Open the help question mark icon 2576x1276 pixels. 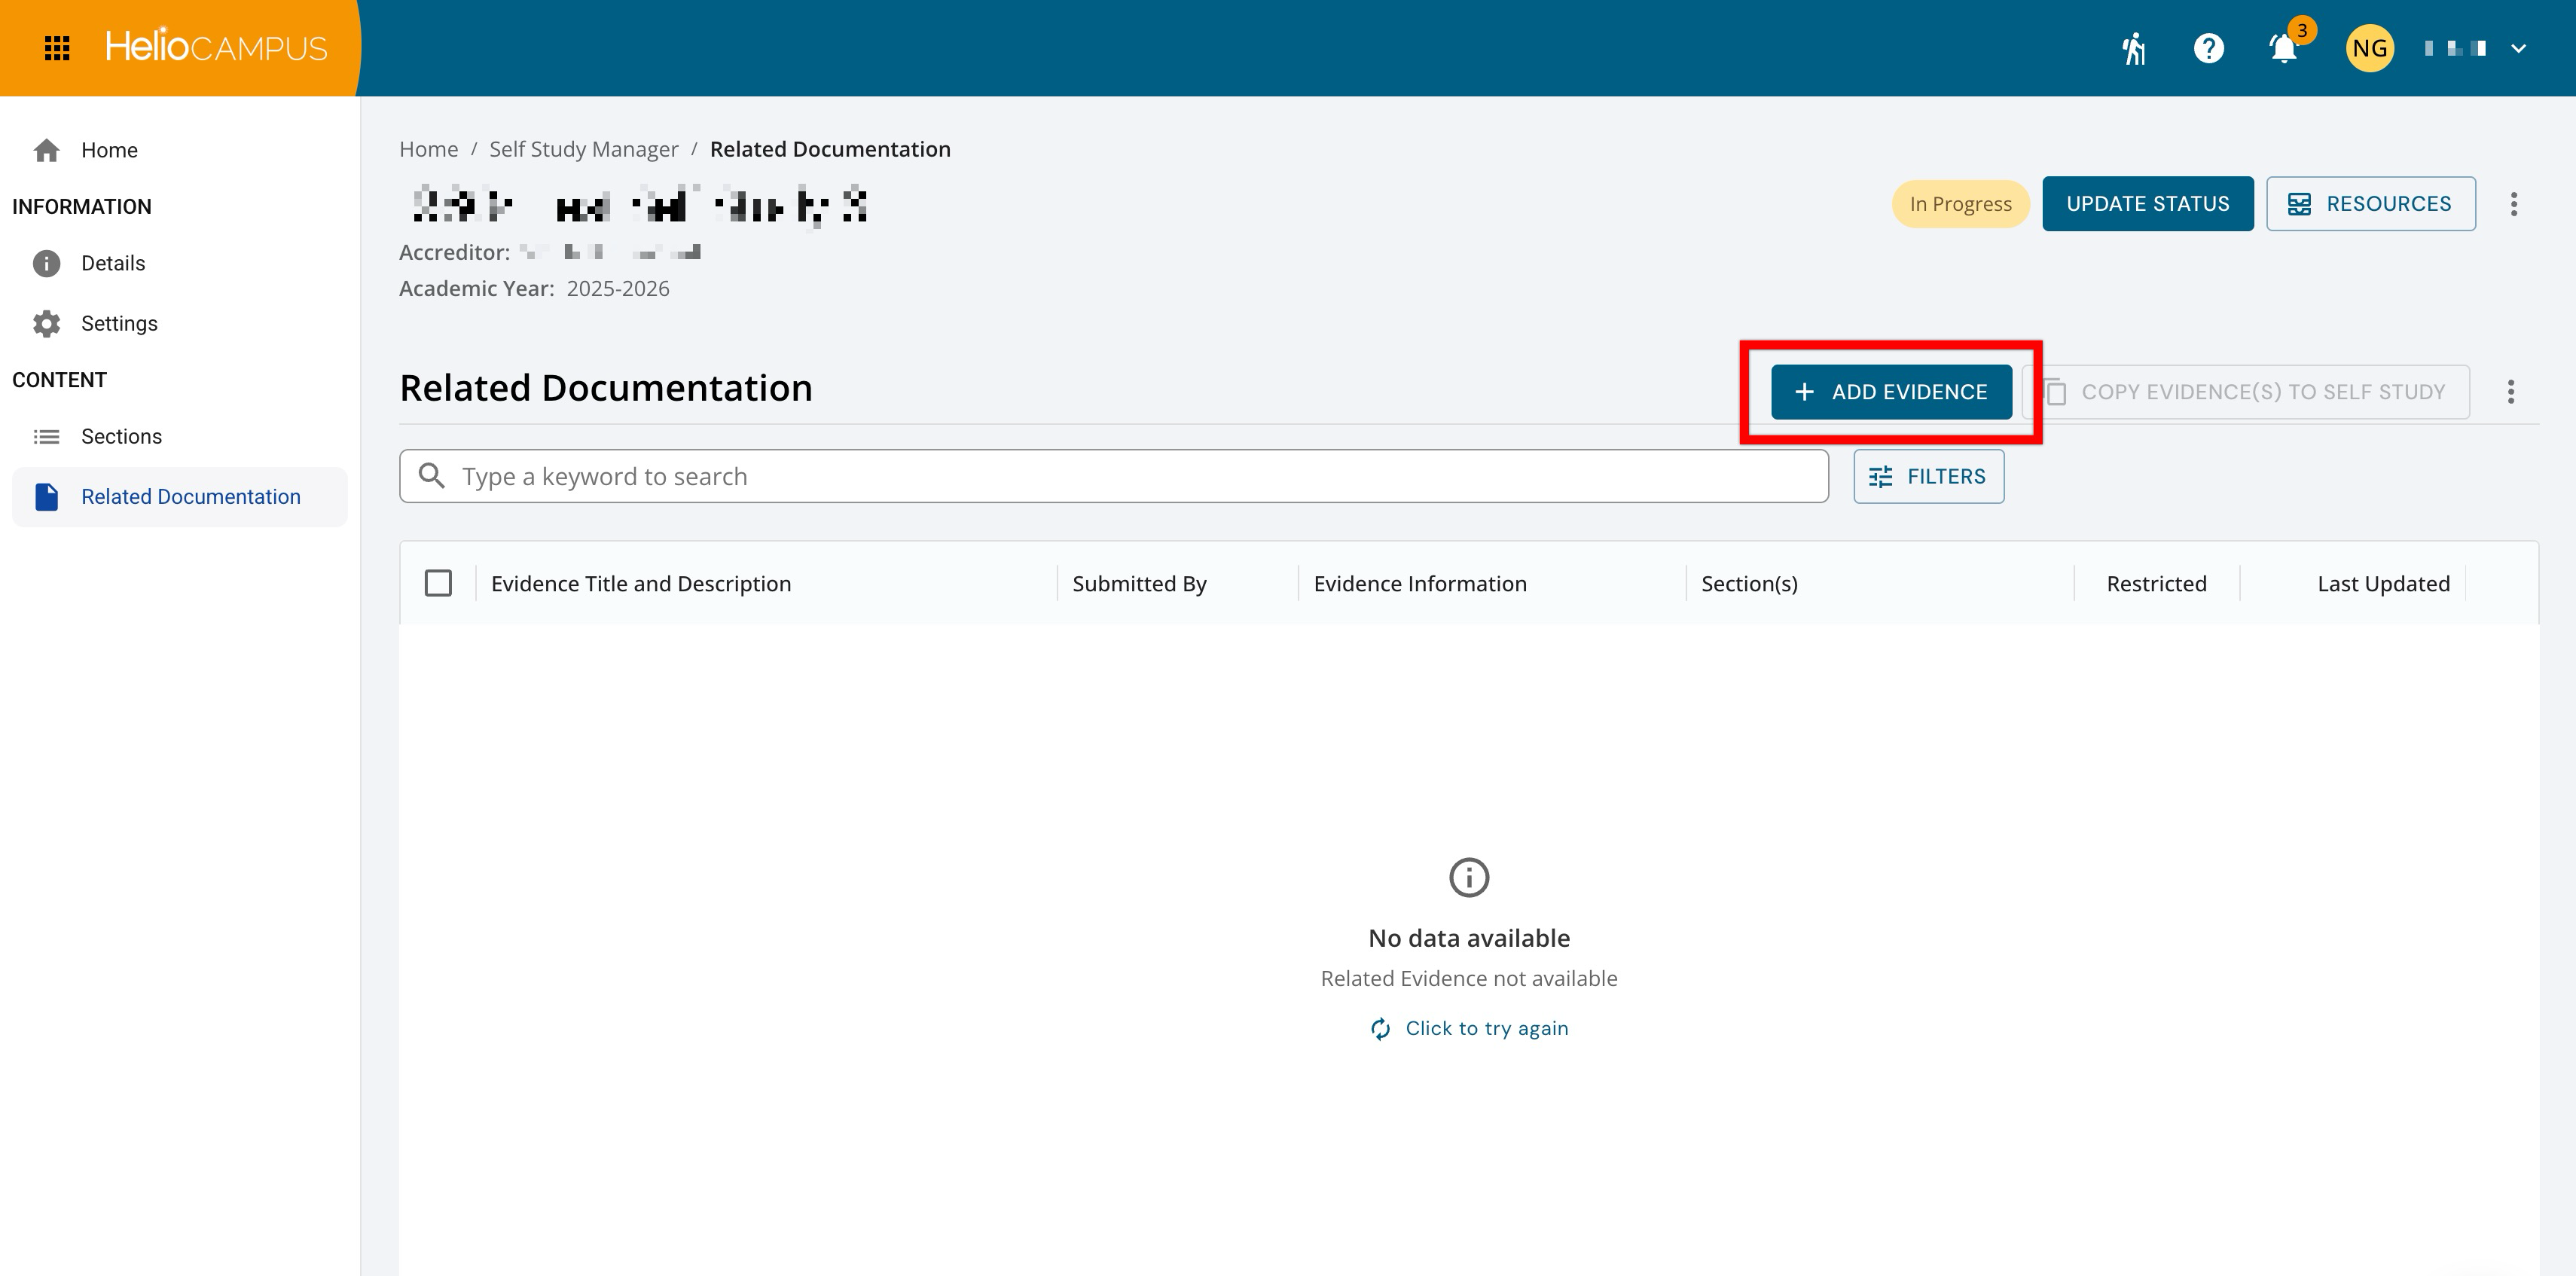click(2209, 48)
